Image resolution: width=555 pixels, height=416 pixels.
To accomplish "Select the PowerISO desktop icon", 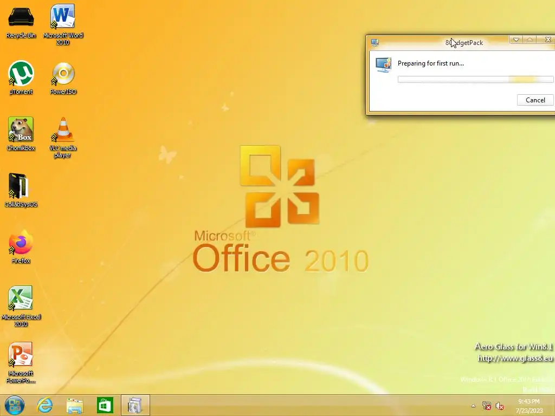I will pos(63,79).
